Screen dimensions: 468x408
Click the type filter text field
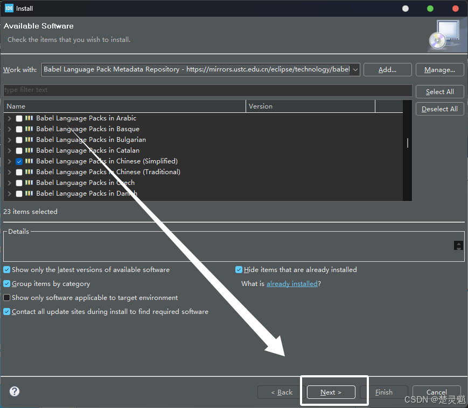tap(207, 90)
